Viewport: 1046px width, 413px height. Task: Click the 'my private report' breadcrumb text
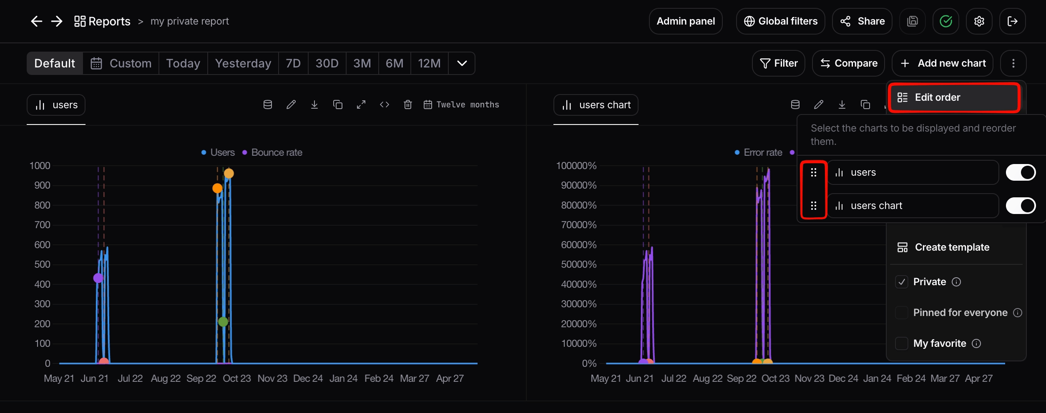click(x=189, y=21)
